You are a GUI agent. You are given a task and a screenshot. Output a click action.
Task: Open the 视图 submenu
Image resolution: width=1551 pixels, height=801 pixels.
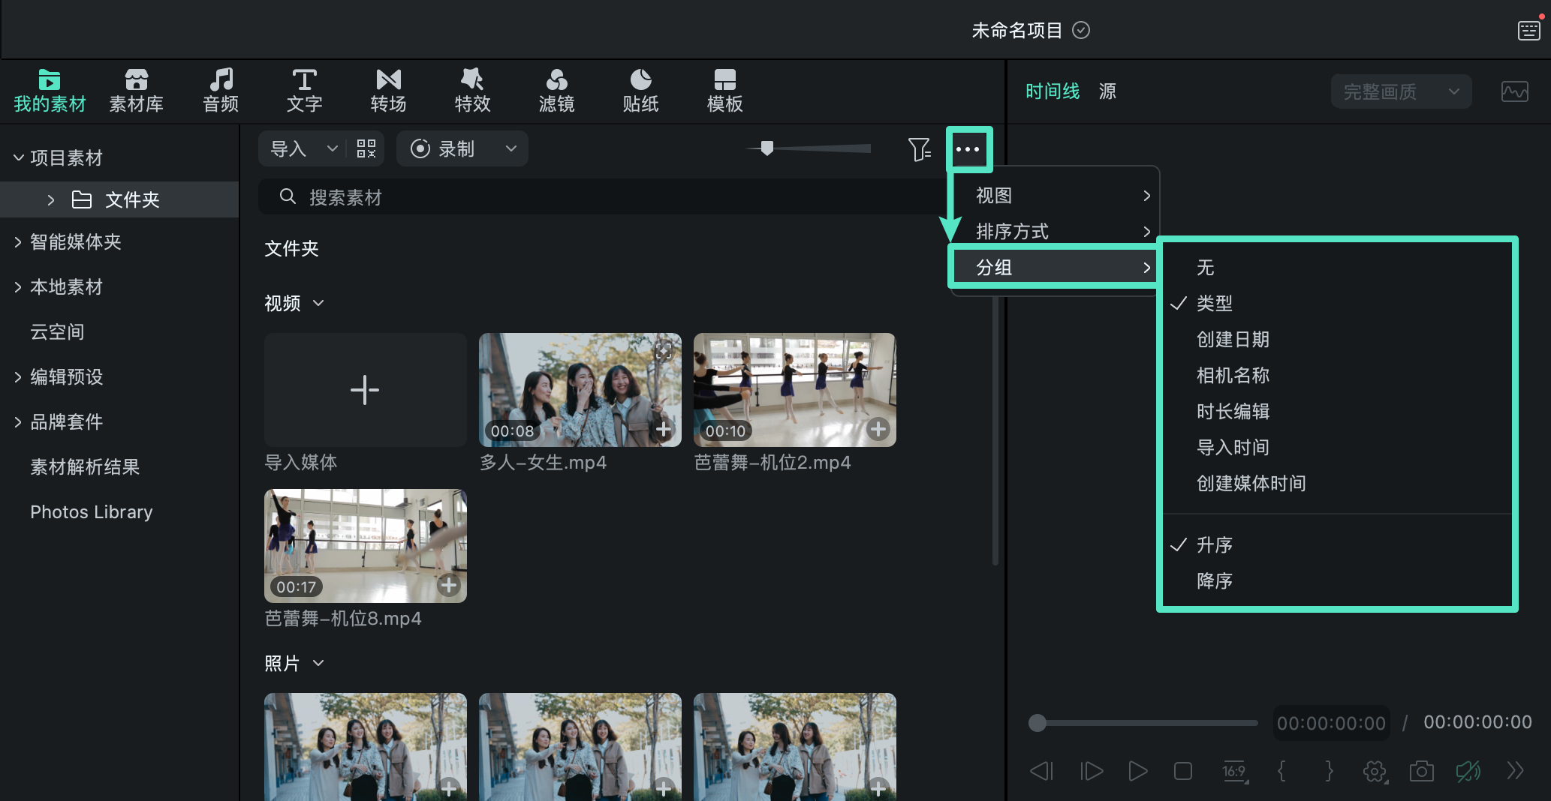click(x=1055, y=196)
